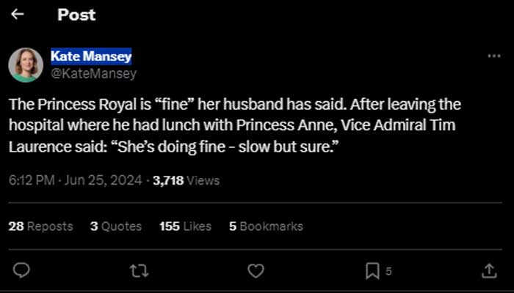
Task: Open Kate Mansey's profile picture
Action: 26,65
